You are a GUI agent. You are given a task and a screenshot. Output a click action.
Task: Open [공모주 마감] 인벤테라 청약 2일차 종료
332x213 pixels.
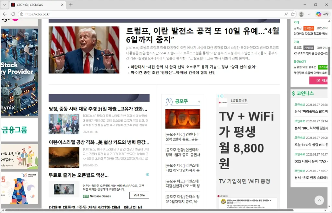pyautogui.click(x=183, y=137)
